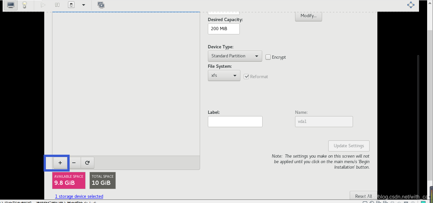Toggle fullscreen view icon at top right
This screenshot has width=433, height=203.
pyautogui.click(x=411, y=5)
